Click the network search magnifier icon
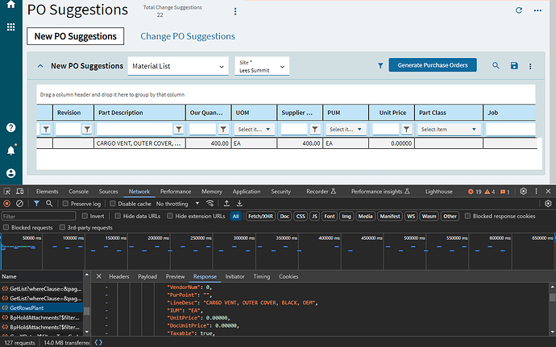This screenshot has width=556, height=347. pyautogui.click(x=49, y=204)
